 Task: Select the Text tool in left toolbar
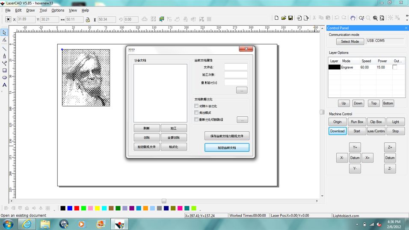coord(5,85)
